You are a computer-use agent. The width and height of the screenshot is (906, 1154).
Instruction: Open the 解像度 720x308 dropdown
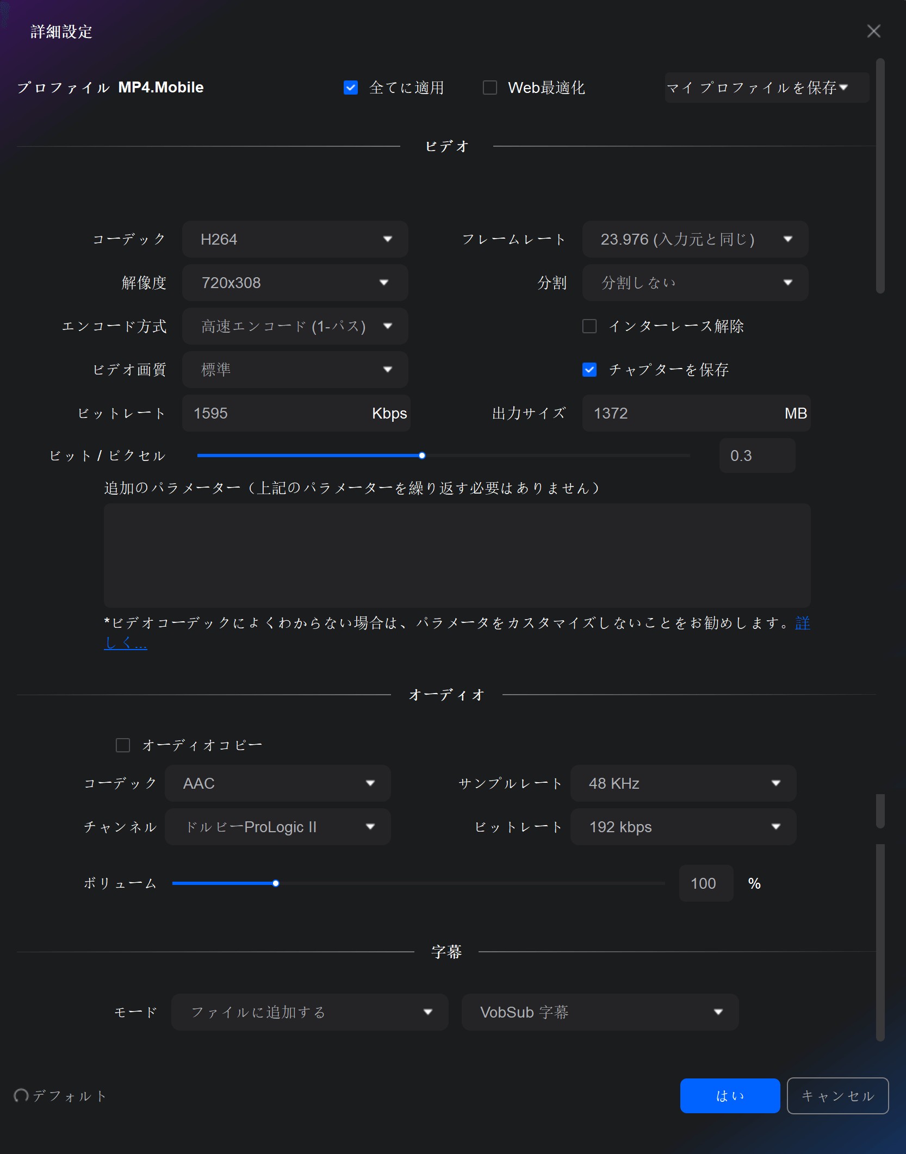(x=295, y=283)
